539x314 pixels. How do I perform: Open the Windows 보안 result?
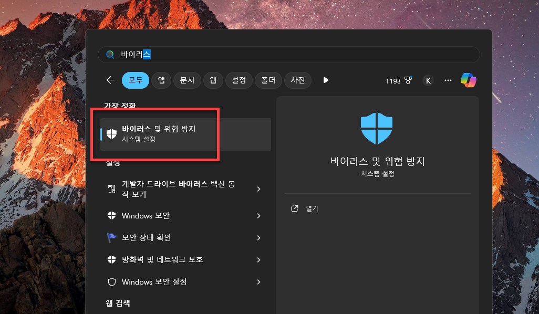185,216
